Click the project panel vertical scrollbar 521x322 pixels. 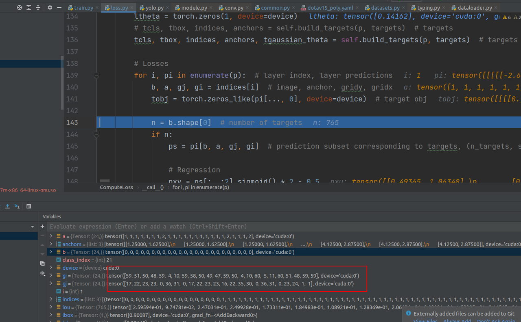point(62,83)
